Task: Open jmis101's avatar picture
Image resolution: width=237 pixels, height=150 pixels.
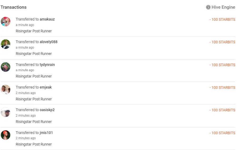Action: point(6,135)
